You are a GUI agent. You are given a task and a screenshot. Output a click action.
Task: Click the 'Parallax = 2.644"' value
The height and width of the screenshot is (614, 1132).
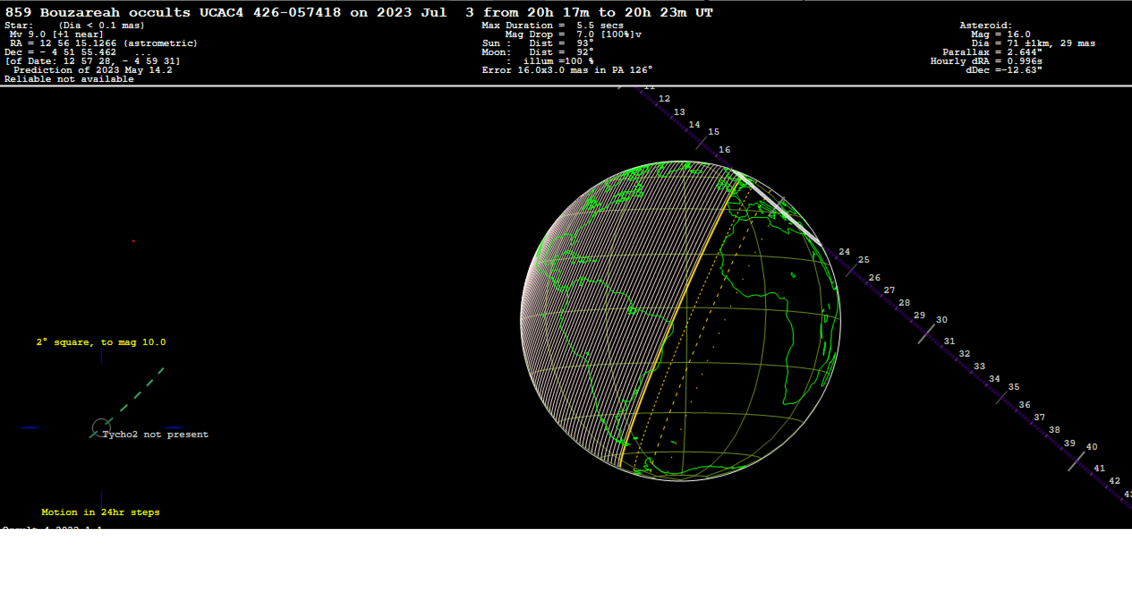click(992, 52)
